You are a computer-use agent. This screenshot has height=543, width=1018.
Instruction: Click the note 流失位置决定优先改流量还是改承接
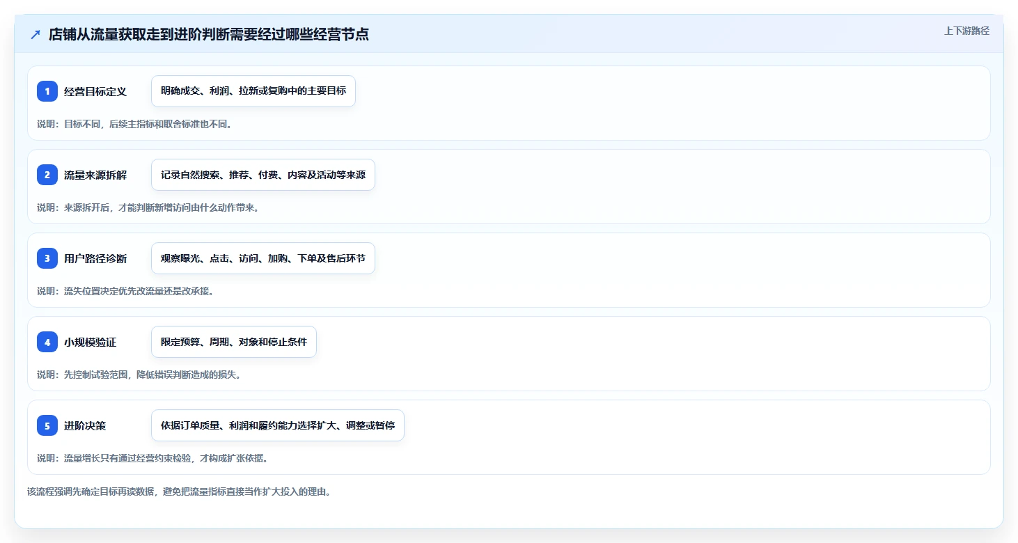[125, 291]
